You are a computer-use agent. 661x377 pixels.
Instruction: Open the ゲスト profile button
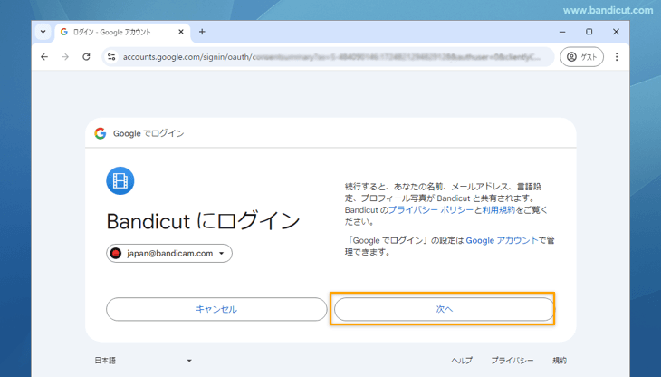pyautogui.click(x=581, y=57)
